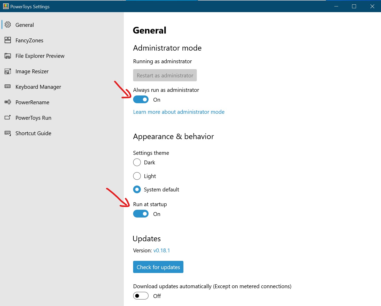The image size is (381, 306).
Task: Click the Keyboard Manager keyboard icon
Action: click(8, 86)
